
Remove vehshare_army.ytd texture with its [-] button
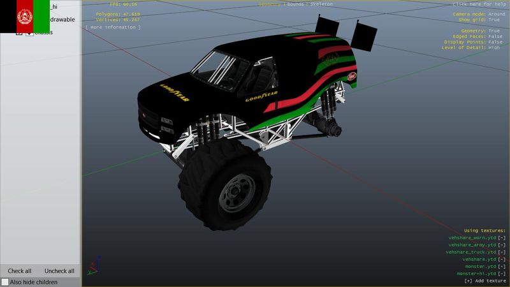click(x=502, y=245)
